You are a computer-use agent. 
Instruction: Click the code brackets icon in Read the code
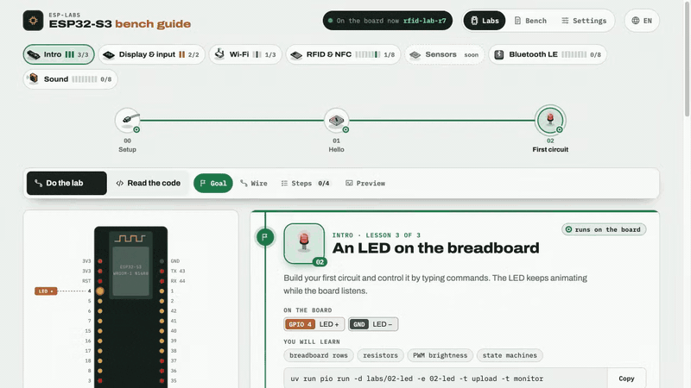coord(120,183)
